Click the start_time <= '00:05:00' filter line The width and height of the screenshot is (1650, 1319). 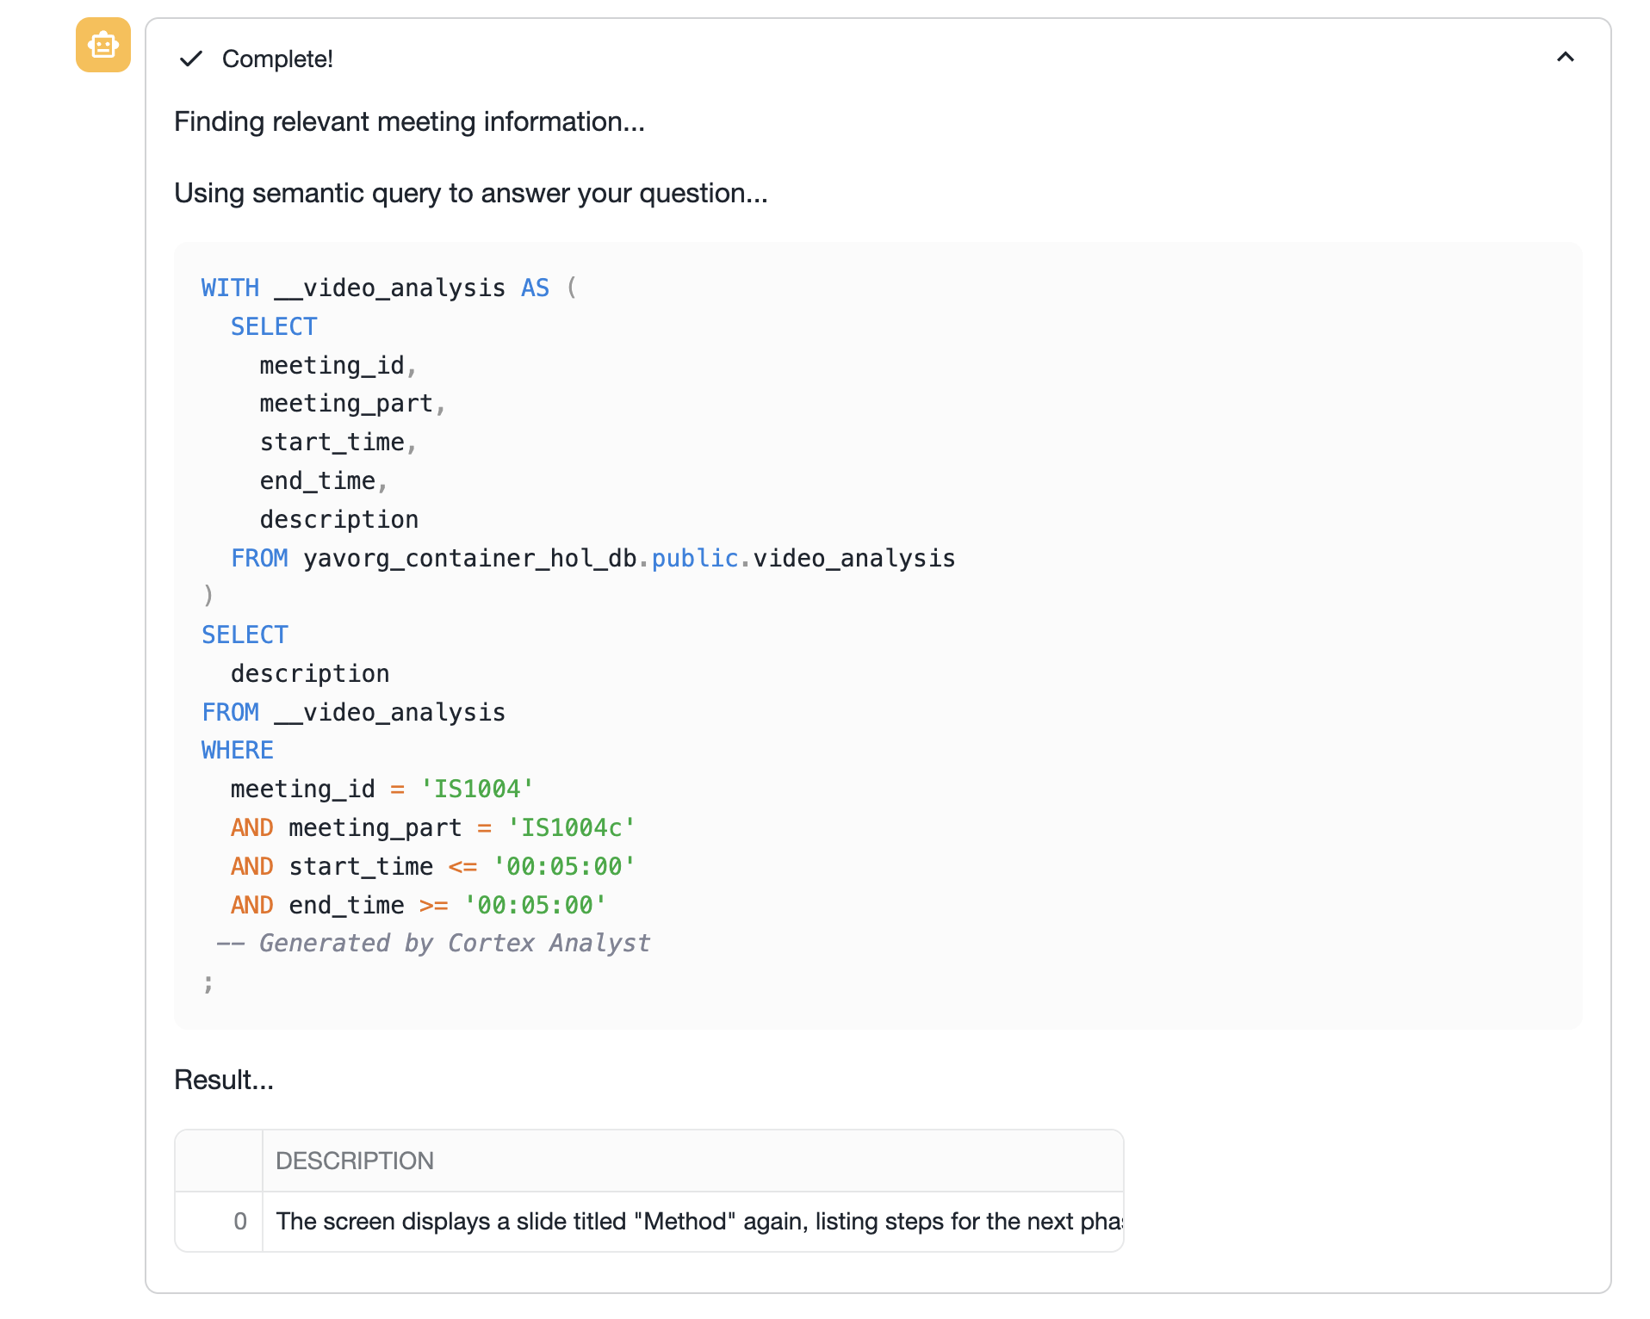point(432,866)
